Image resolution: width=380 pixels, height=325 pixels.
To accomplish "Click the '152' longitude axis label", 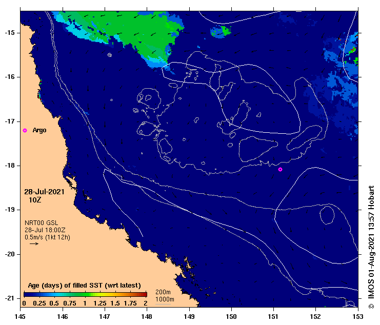I will click(x=315, y=316).
